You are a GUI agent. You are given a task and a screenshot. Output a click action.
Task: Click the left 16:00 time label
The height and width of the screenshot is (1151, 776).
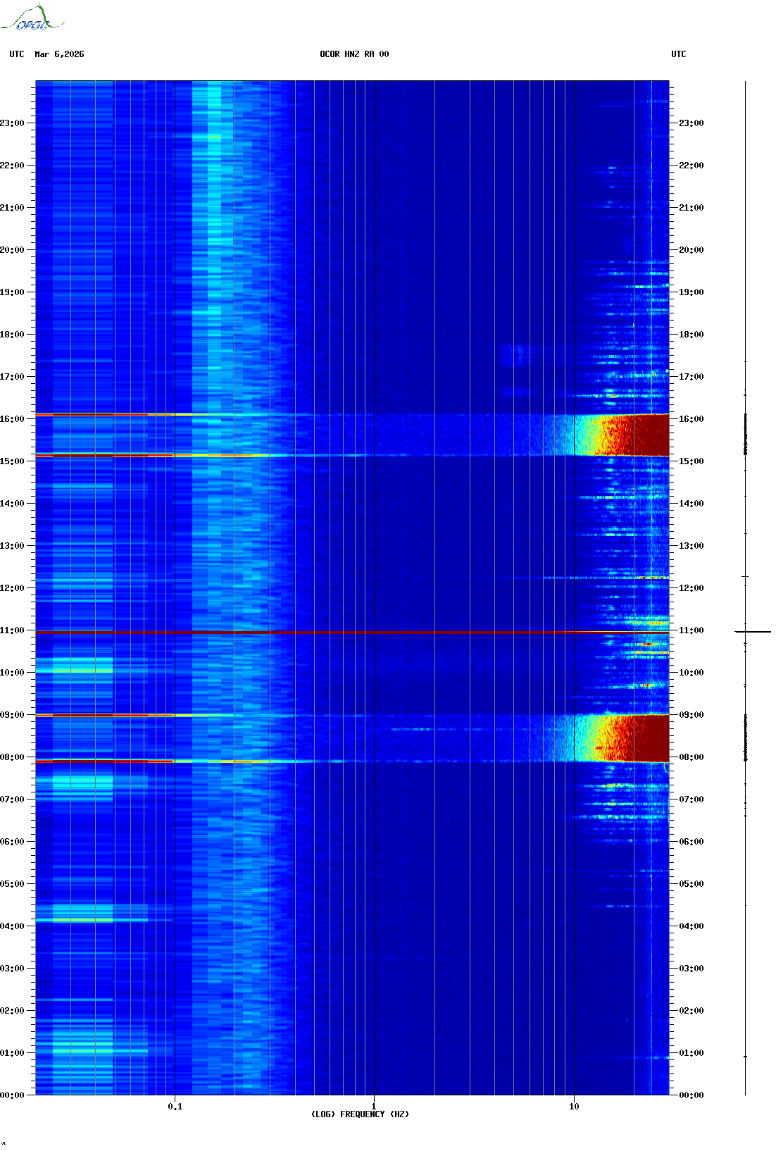pyautogui.click(x=12, y=419)
